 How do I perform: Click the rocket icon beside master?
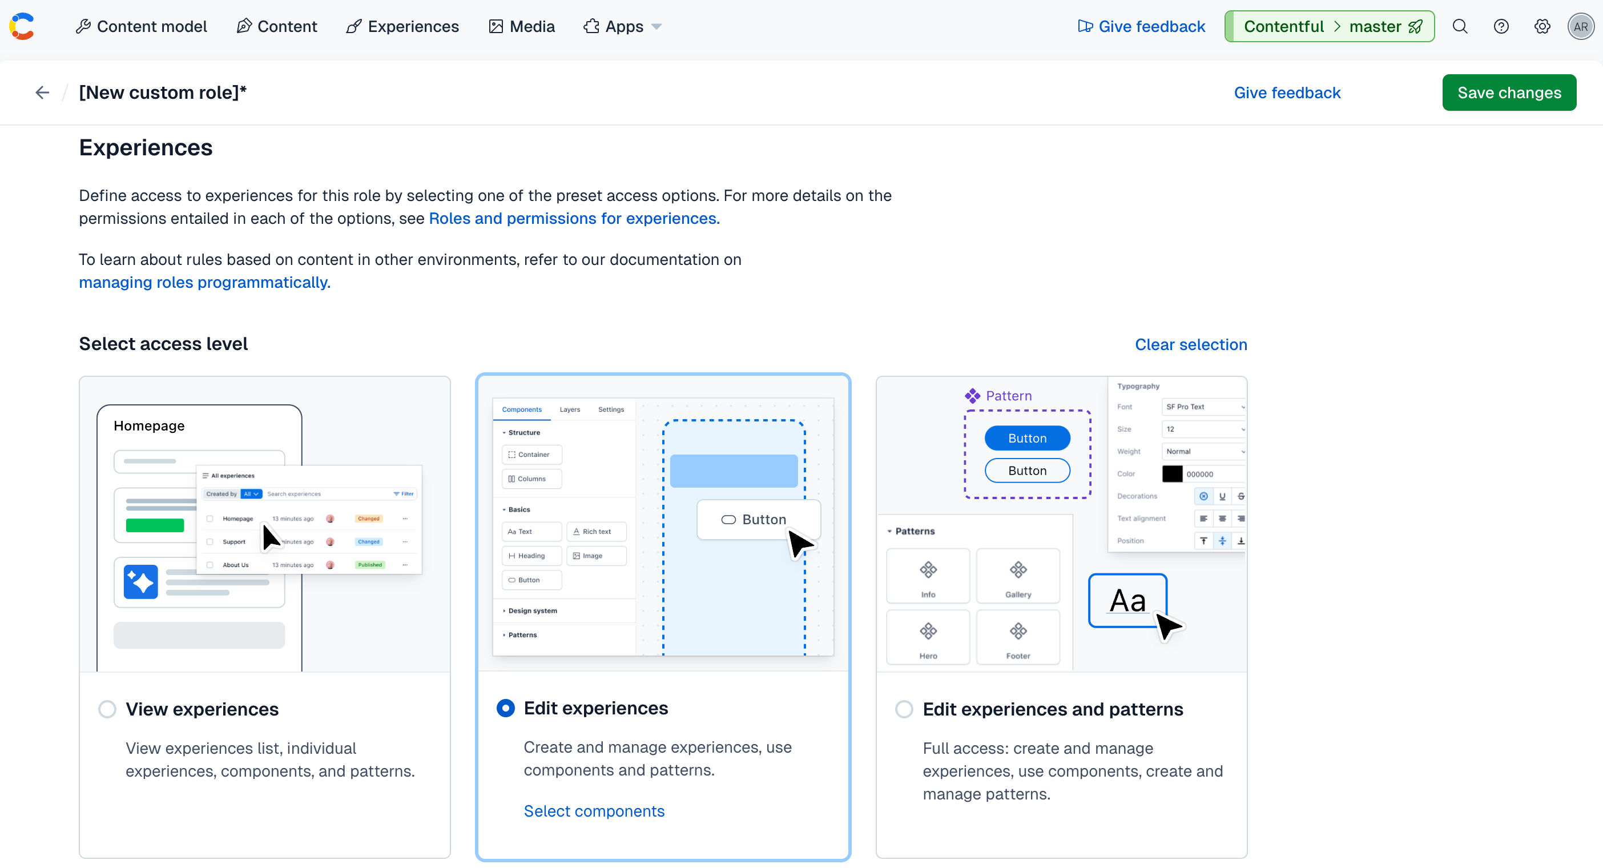(x=1416, y=26)
